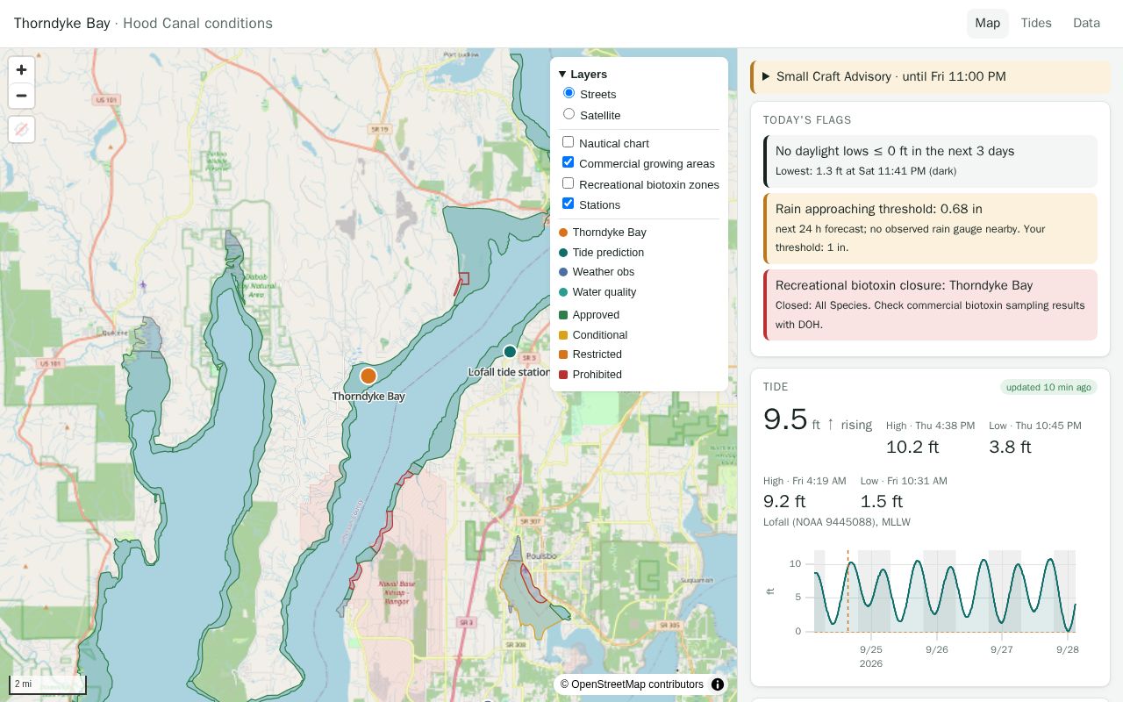1123x702 pixels.
Task: Choose the Streets base map
Action: pos(569,93)
